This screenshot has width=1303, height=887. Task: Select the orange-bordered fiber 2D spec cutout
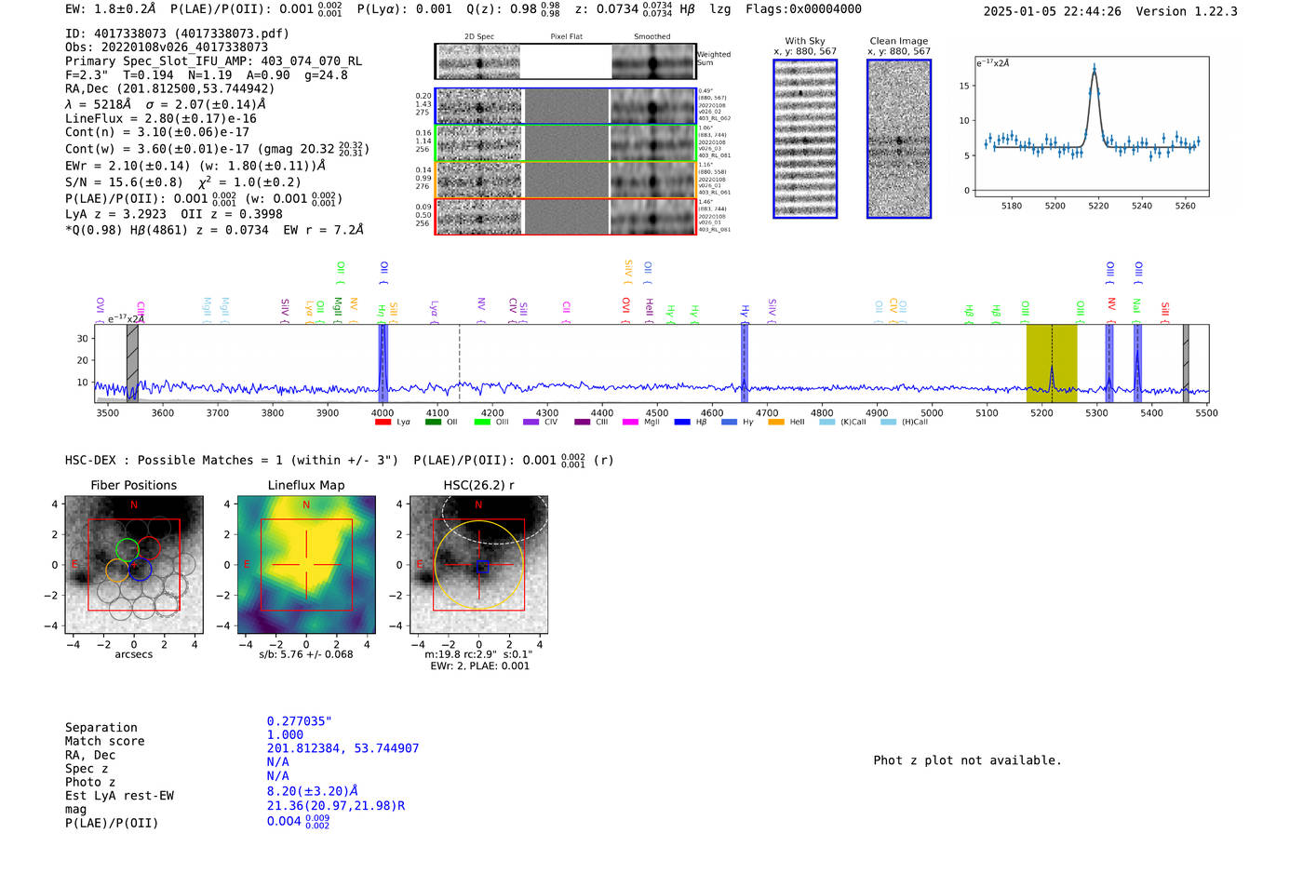[478, 180]
